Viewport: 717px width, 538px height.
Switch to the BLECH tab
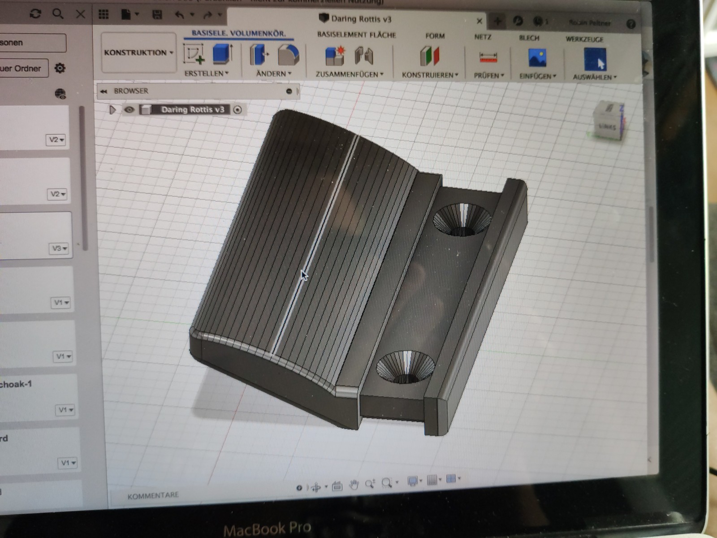pyautogui.click(x=529, y=38)
